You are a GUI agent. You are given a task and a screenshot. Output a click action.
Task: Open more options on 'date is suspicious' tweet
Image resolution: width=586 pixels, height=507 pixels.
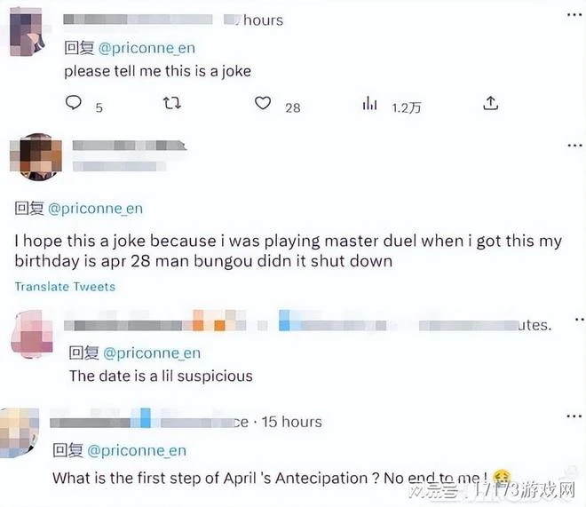click(x=580, y=320)
